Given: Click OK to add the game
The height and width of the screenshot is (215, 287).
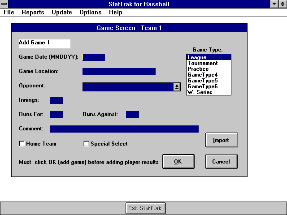Looking at the screenshot, I should click(x=178, y=162).
